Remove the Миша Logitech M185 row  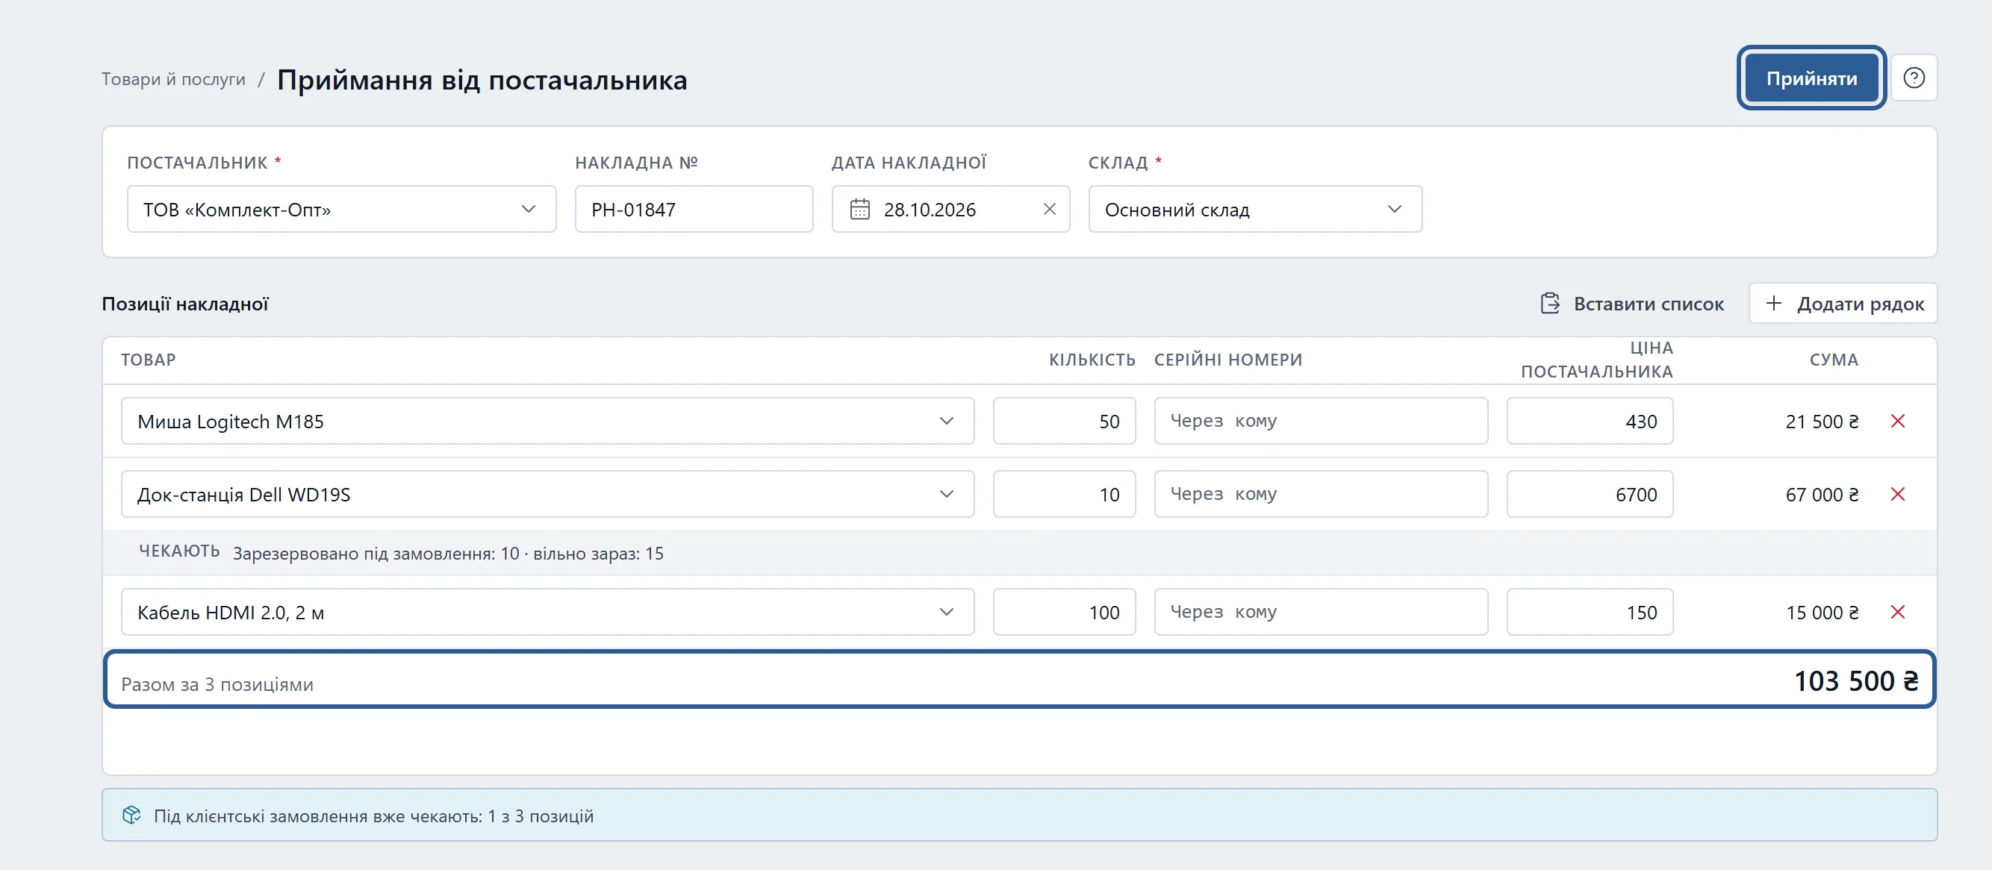click(x=1898, y=421)
